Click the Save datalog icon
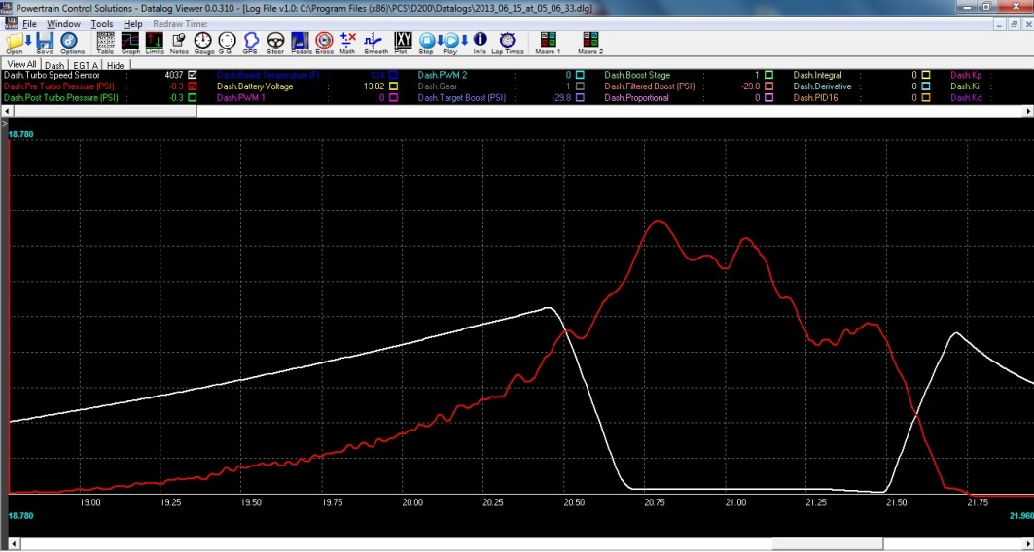 coord(44,42)
